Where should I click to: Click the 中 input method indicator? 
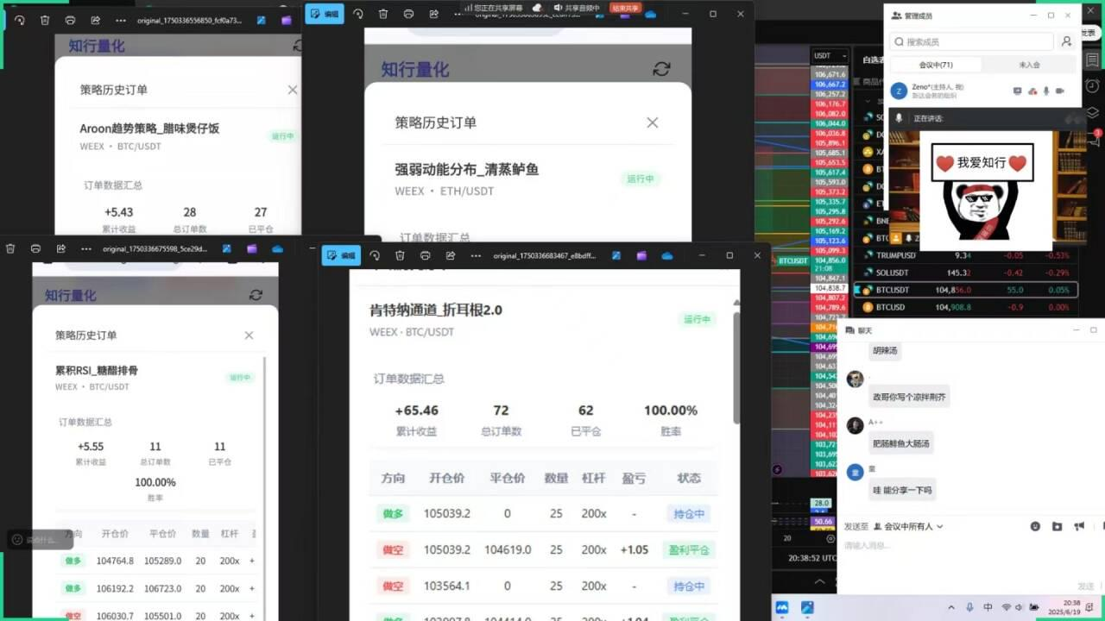(x=988, y=607)
